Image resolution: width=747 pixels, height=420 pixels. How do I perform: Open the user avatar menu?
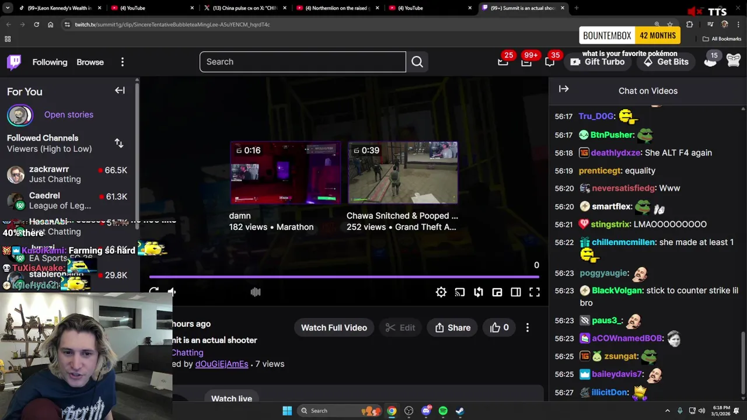coord(733,61)
